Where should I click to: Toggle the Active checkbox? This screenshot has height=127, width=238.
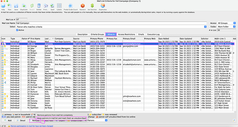pos(17,30)
